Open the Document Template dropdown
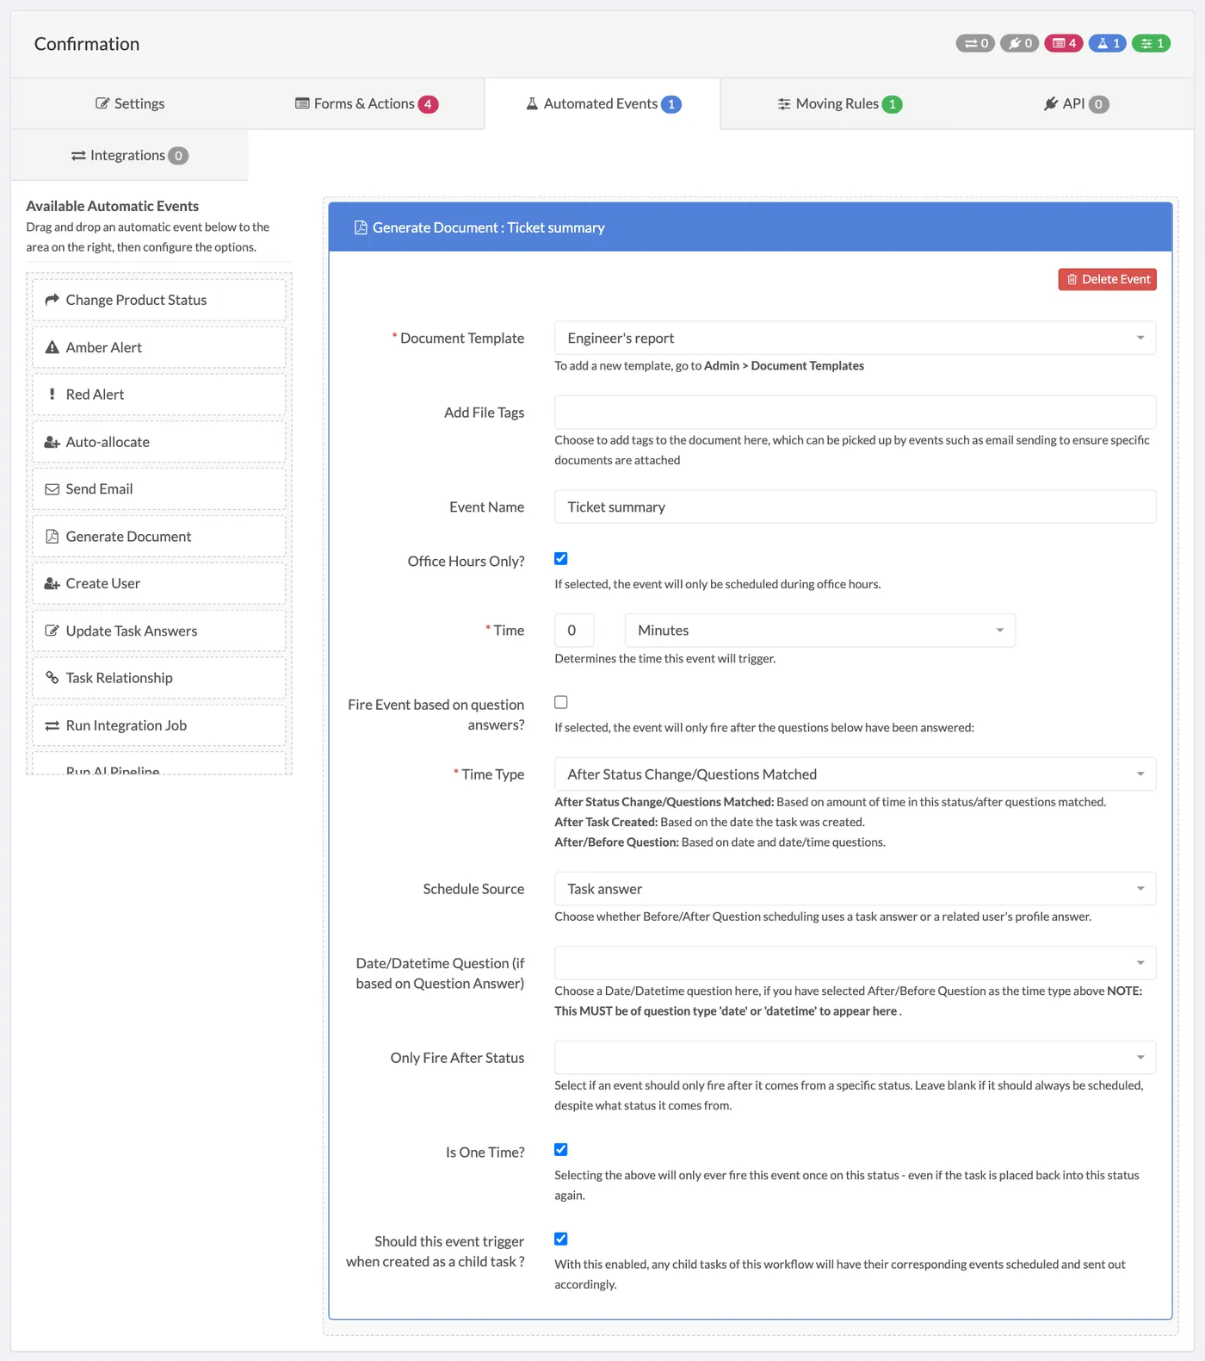The height and width of the screenshot is (1361, 1205). [x=855, y=338]
